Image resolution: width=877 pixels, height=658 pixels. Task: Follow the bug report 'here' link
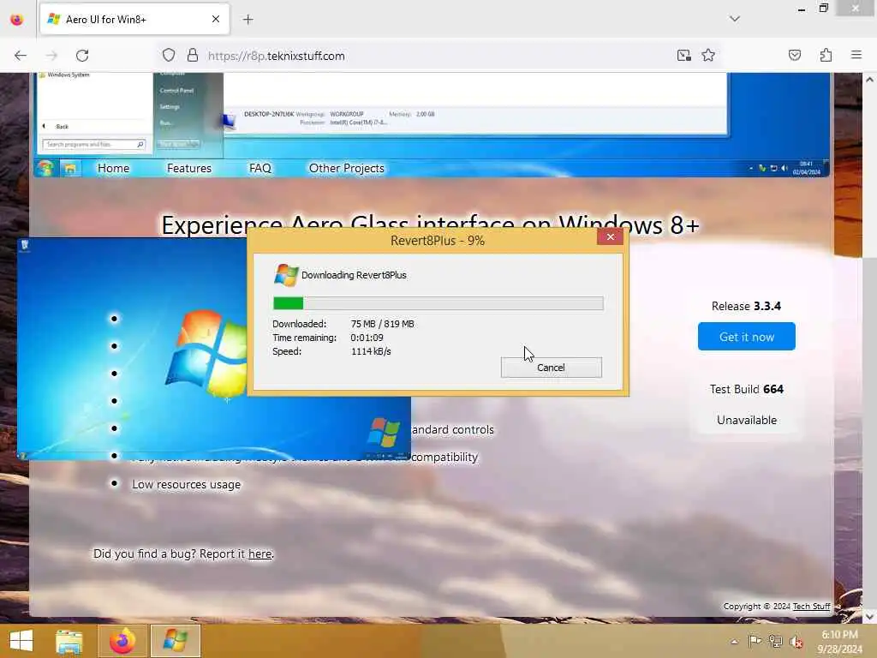[260, 553]
